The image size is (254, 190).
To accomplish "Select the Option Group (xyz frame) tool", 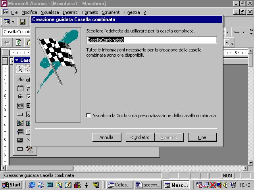I will tap(20, 88).
